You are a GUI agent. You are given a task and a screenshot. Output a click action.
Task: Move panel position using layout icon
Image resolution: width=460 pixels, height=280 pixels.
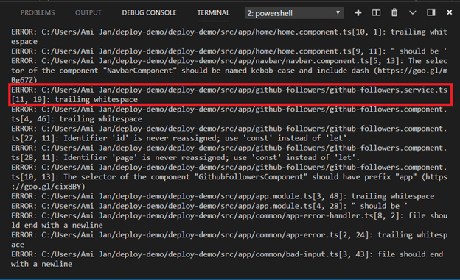coord(431,12)
